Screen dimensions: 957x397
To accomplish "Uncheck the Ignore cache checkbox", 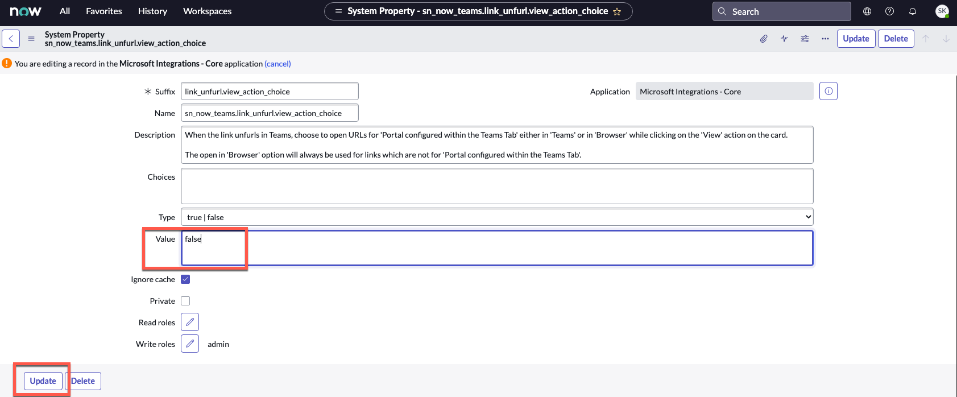I will coord(185,279).
